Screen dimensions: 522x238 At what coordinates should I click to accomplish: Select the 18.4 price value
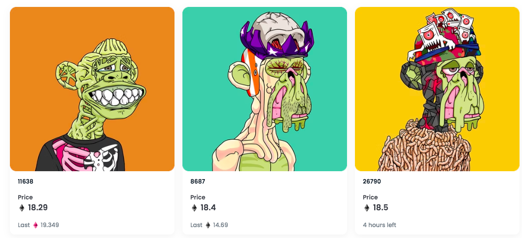pyautogui.click(x=208, y=208)
